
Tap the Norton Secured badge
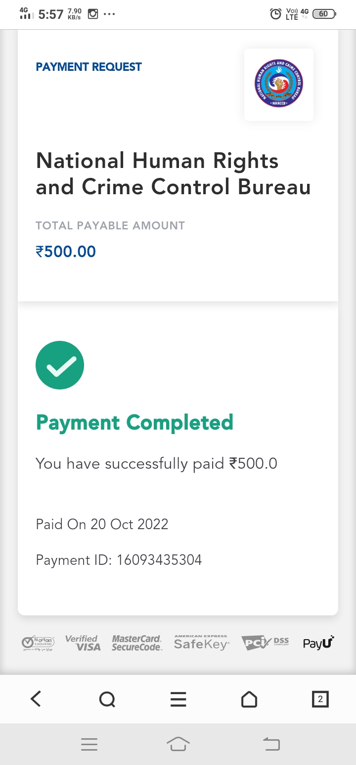(x=38, y=643)
